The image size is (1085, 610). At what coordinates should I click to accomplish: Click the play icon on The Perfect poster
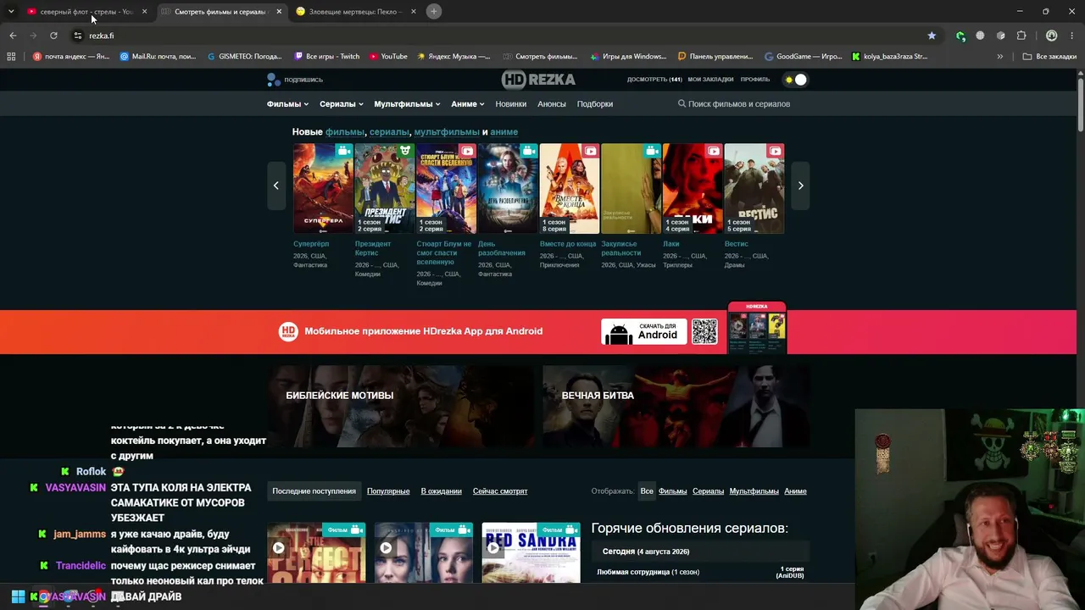tap(278, 547)
